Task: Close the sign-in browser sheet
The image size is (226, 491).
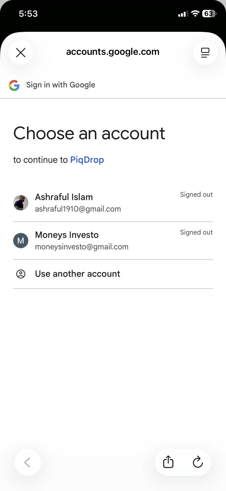Action: [21, 53]
